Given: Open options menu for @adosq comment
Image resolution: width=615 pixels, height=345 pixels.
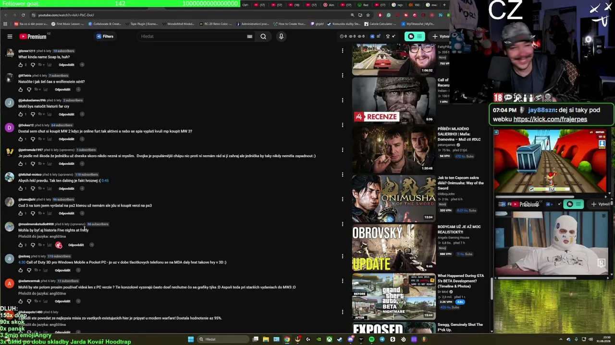Looking at the screenshot, I should click(343, 256).
